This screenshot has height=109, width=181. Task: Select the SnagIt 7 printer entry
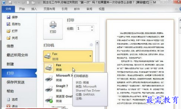58,88
